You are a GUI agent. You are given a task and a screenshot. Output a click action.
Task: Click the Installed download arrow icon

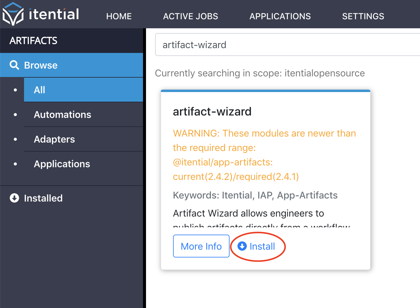[x=14, y=198]
